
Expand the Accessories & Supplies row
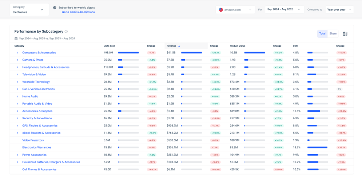(x=17, y=111)
